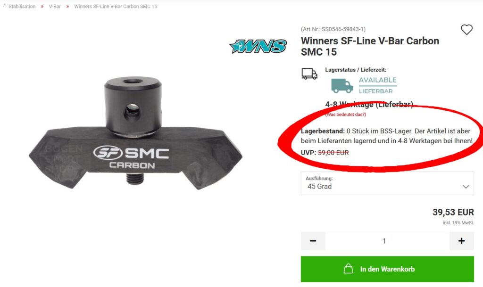The width and height of the screenshot is (483, 287).
Task: Add product to wishlist with heart icon
Action: pos(466,30)
